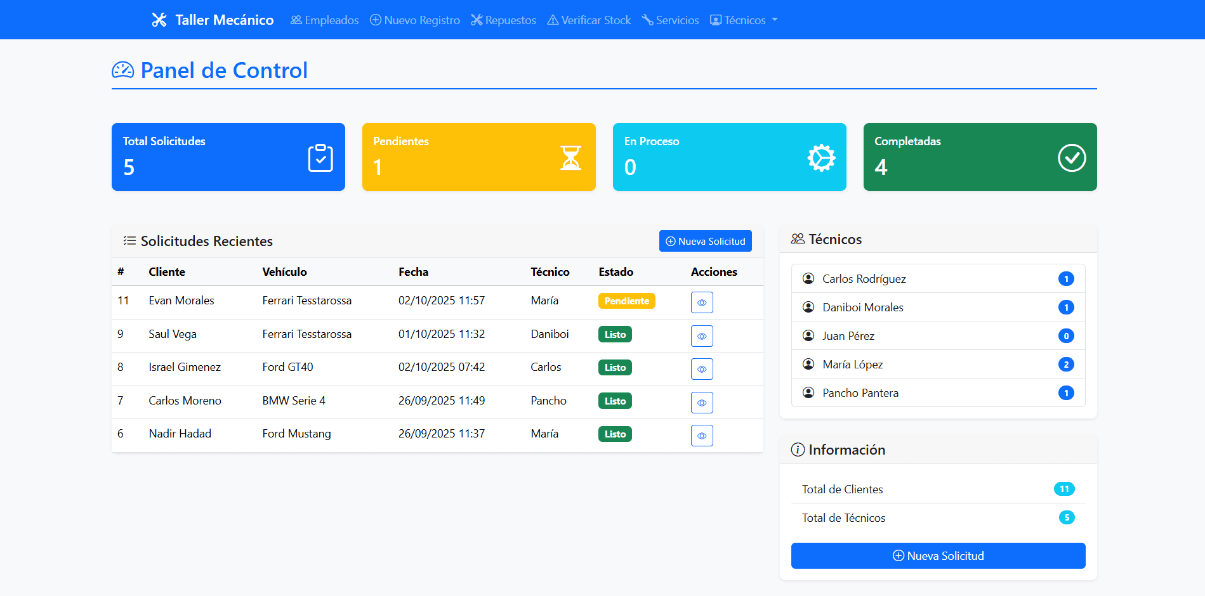View details of Nadir Hadad request
The image size is (1205, 596).
pos(702,436)
